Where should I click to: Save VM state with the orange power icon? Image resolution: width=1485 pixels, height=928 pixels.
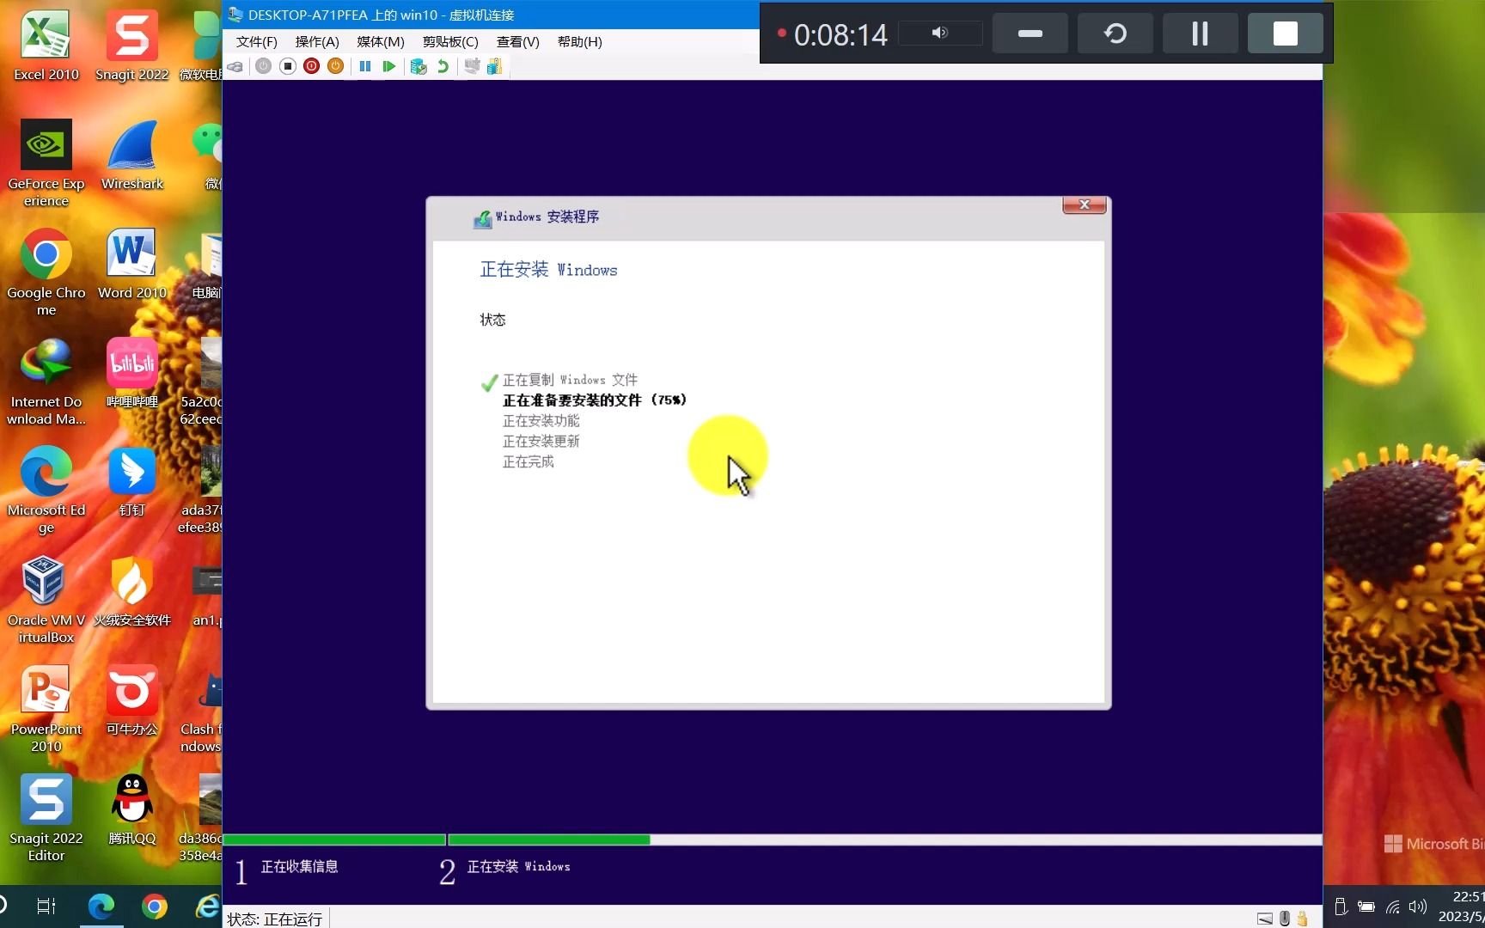336,66
